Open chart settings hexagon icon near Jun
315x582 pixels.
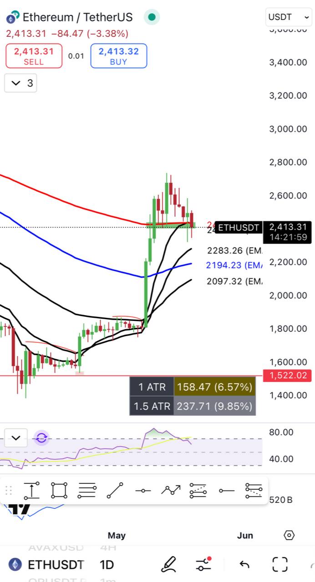pyautogui.click(x=290, y=535)
